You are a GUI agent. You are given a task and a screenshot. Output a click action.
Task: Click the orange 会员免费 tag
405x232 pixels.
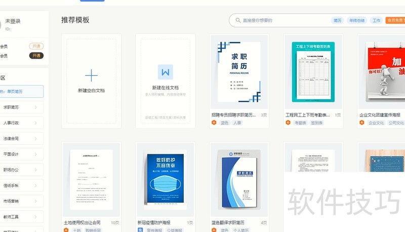395,20
